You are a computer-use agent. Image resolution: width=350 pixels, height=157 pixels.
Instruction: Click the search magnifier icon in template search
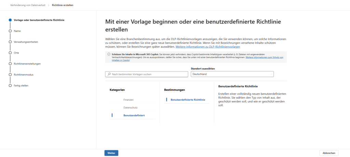click(x=109, y=74)
